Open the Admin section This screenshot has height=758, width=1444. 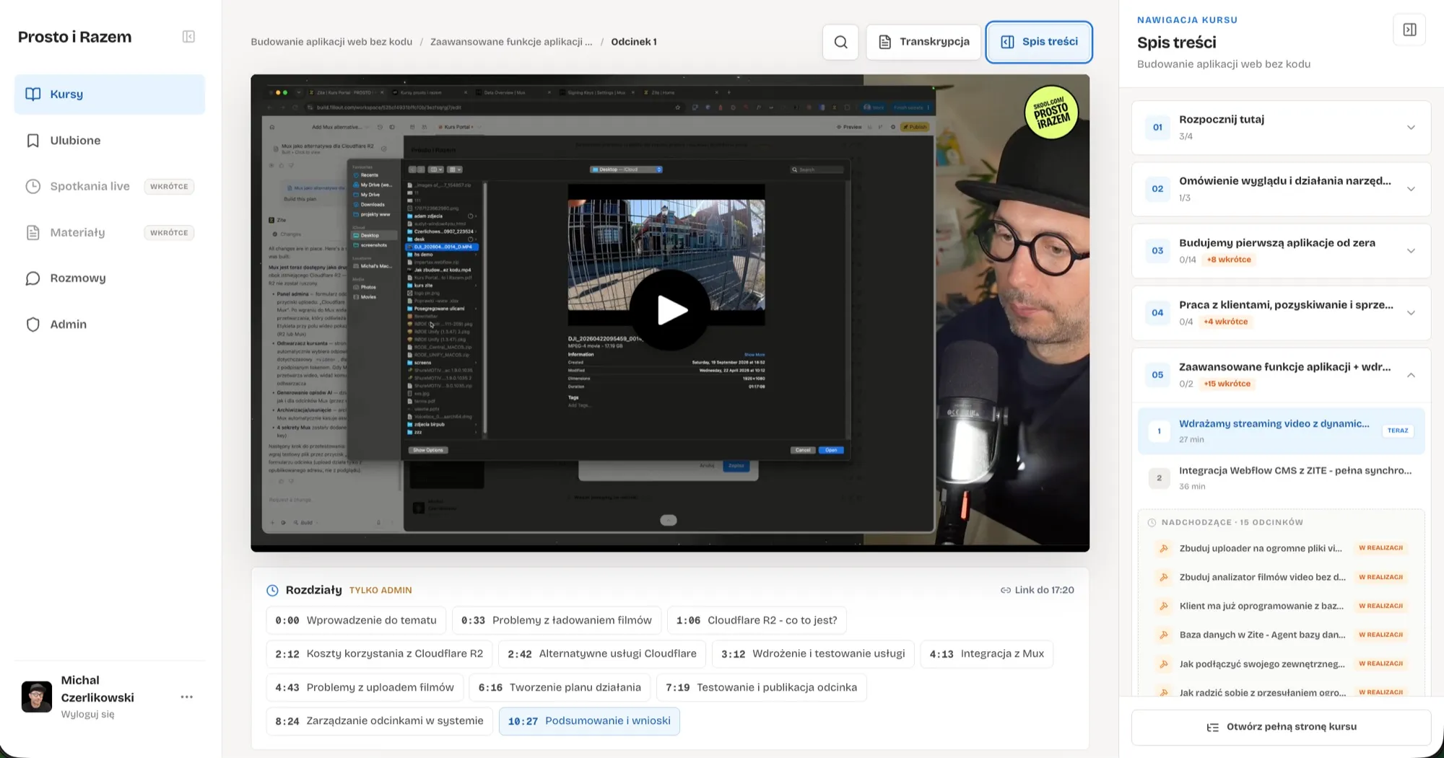pyautogui.click(x=110, y=325)
